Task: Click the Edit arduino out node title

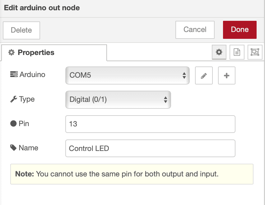Action: (41, 8)
